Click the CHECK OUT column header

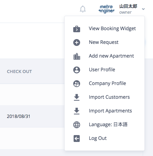click(x=19, y=72)
